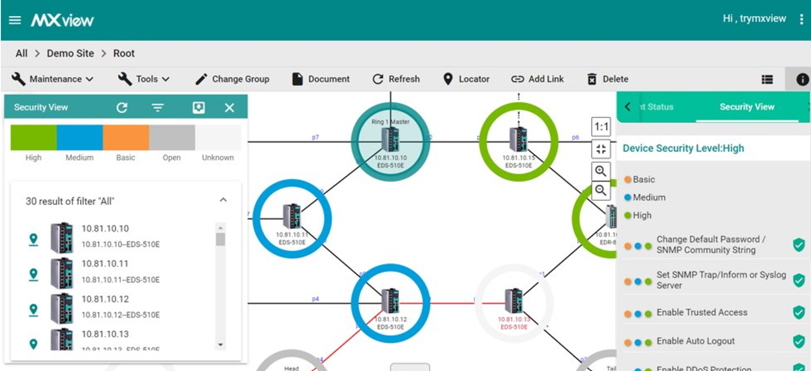Select the Ring Master device 10.81.10.10 node

[390, 142]
